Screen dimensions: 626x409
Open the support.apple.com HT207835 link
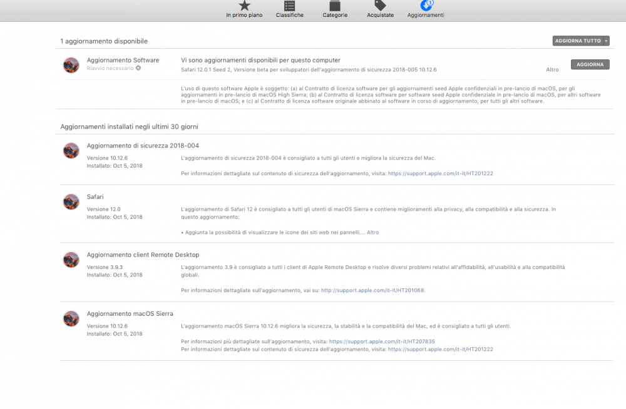click(382, 341)
